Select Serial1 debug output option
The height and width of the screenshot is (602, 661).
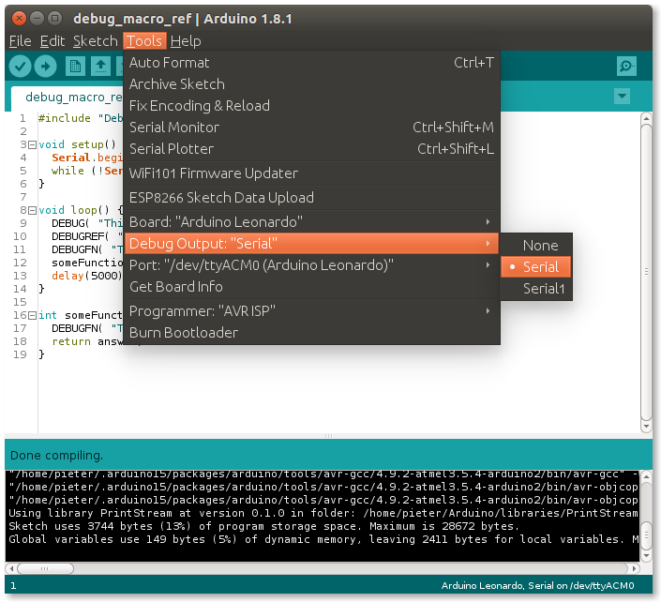[x=535, y=289]
